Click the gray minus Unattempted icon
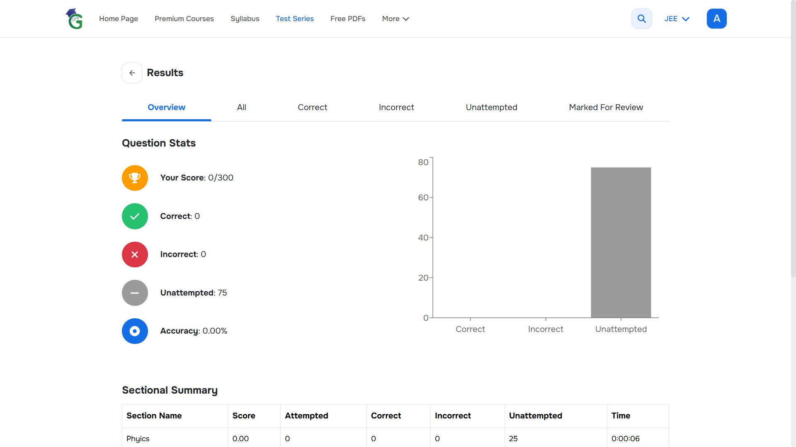This screenshot has width=796, height=447. (x=135, y=293)
